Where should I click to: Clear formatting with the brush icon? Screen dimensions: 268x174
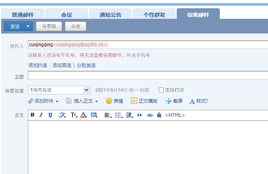[159, 115]
